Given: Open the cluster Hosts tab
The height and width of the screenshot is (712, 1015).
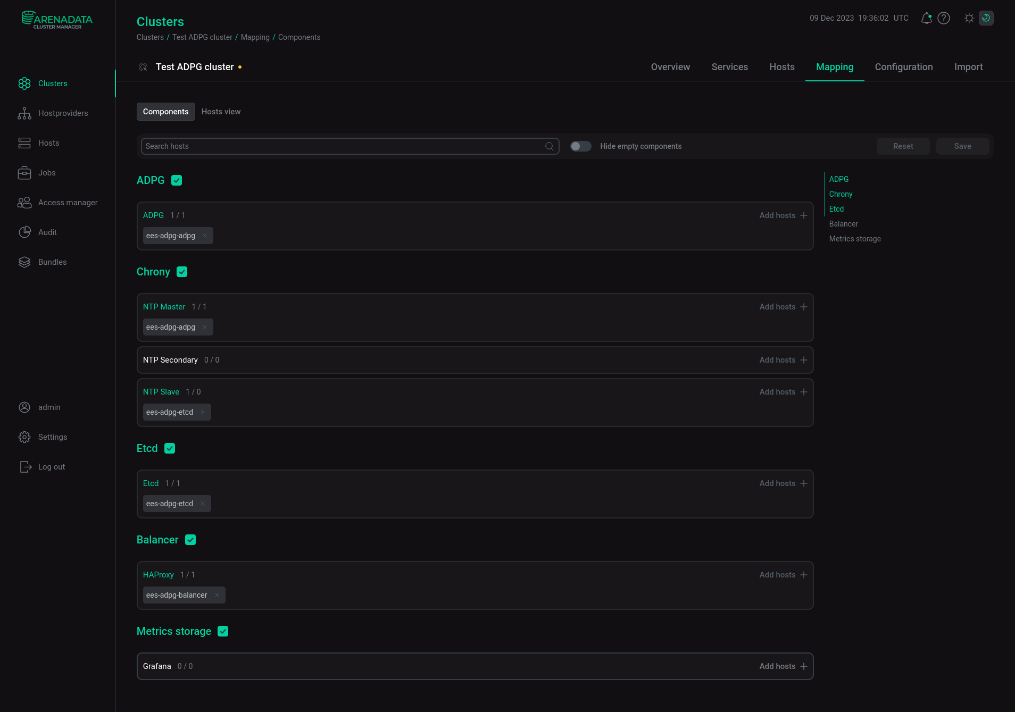Looking at the screenshot, I should pos(782,67).
